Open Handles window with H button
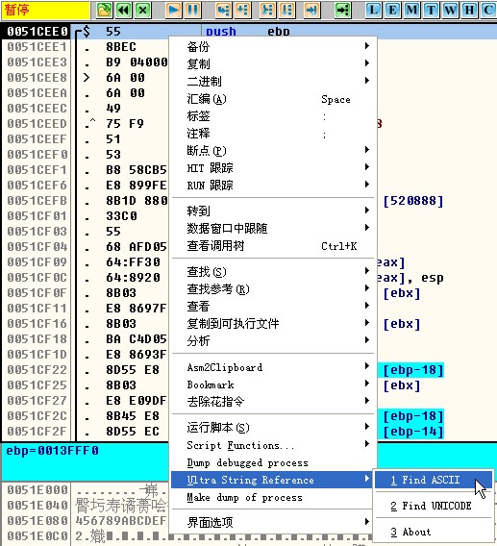The width and height of the screenshot is (497, 546). (470, 10)
